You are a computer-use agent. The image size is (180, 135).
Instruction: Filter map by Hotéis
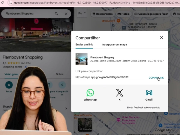(x=123, y=14)
